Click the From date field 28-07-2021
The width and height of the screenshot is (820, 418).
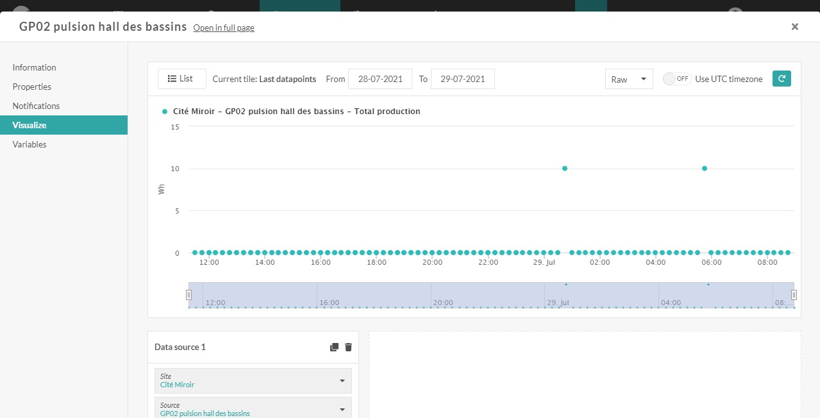tap(380, 79)
